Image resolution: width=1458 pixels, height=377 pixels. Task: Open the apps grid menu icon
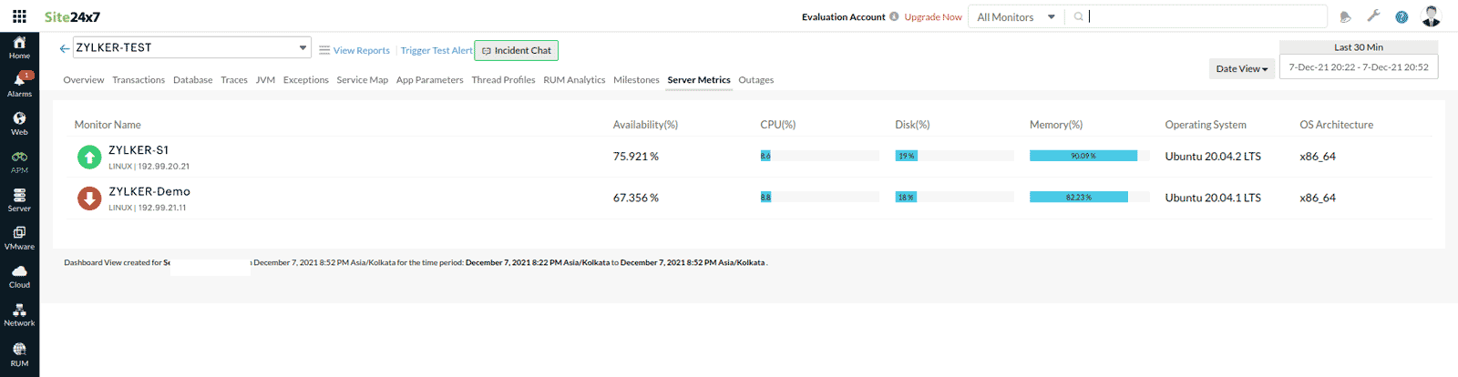(19, 16)
